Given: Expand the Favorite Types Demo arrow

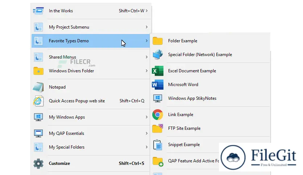Looking at the screenshot, I should [147, 41].
